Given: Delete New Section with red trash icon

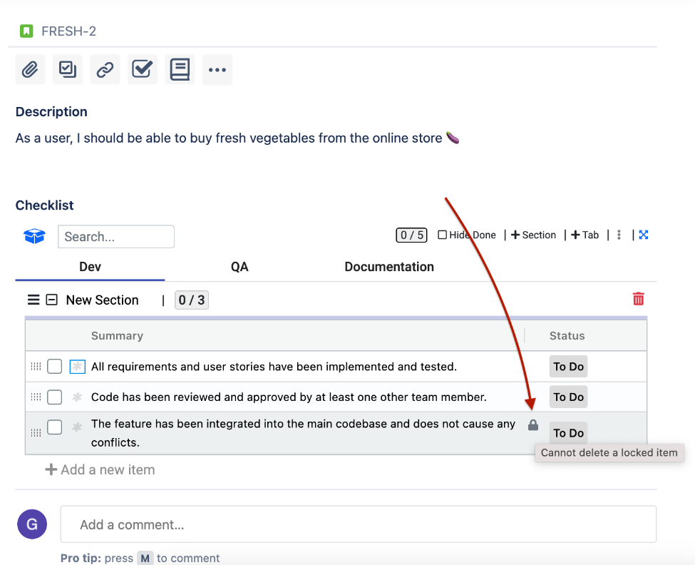Looking at the screenshot, I should [x=638, y=299].
